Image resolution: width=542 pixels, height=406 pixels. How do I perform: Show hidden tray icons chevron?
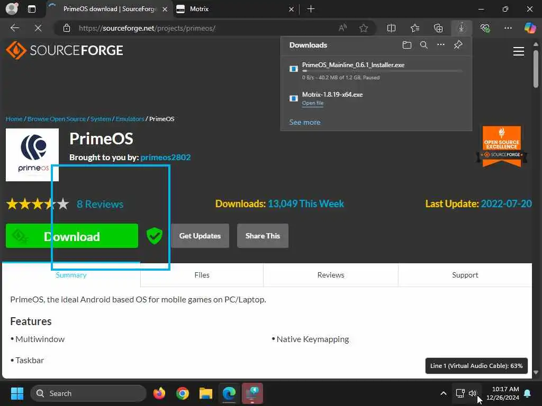coord(444,393)
